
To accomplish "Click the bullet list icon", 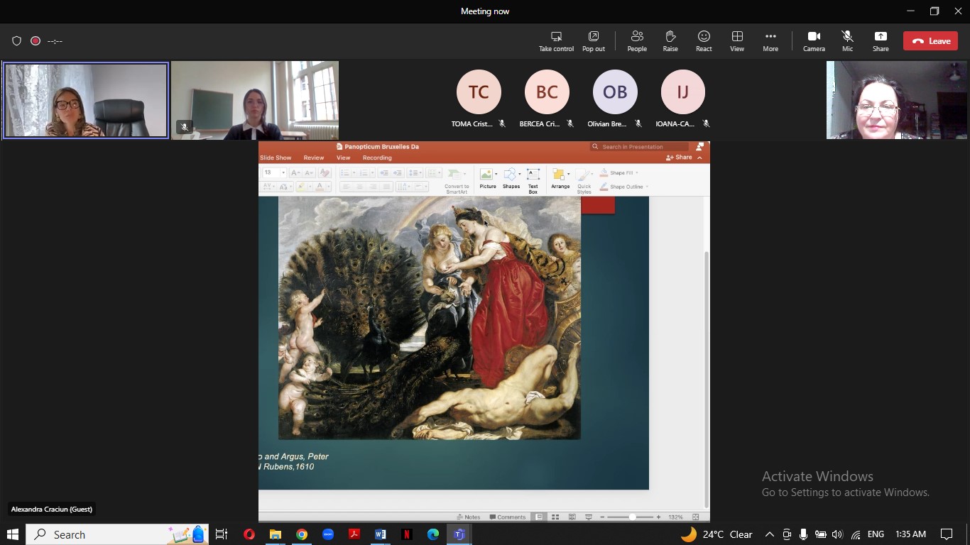I will click(345, 172).
